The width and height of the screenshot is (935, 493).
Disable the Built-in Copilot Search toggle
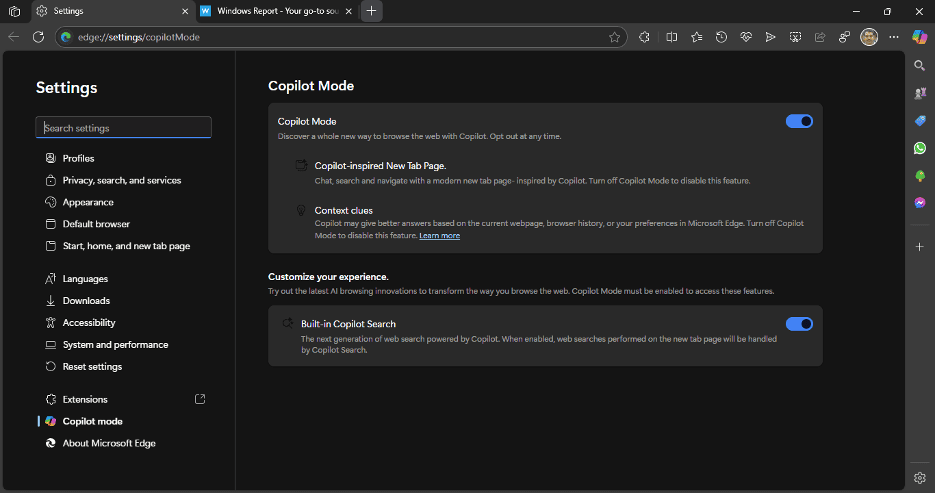point(799,324)
